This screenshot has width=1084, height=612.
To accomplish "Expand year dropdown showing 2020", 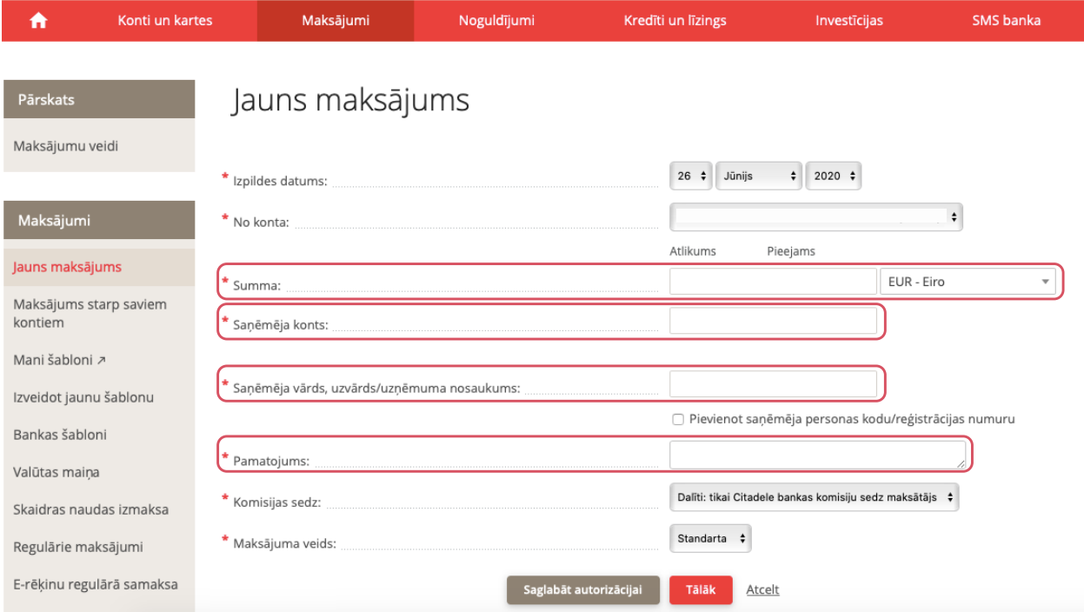I will pyautogui.click(x=834, y=176).
